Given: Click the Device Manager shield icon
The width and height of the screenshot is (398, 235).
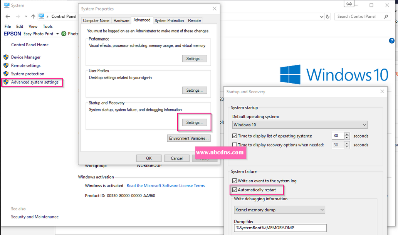Looking at the screenshot, I should coord(6,57).
